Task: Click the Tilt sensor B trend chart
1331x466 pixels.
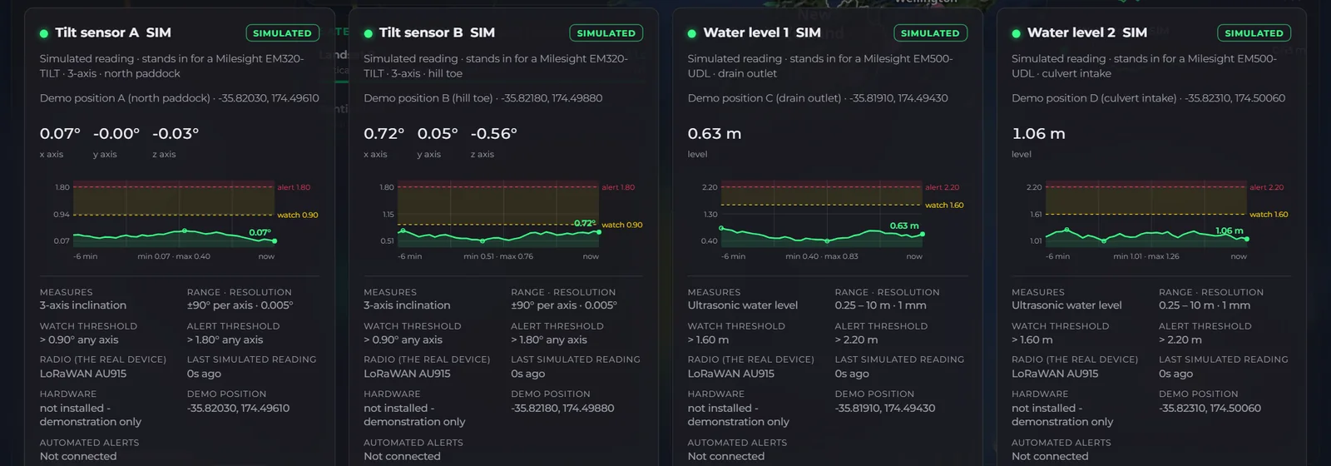Action: click(497, 214)
